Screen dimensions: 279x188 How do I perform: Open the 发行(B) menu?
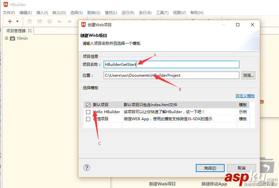click(x=145, y=12)
